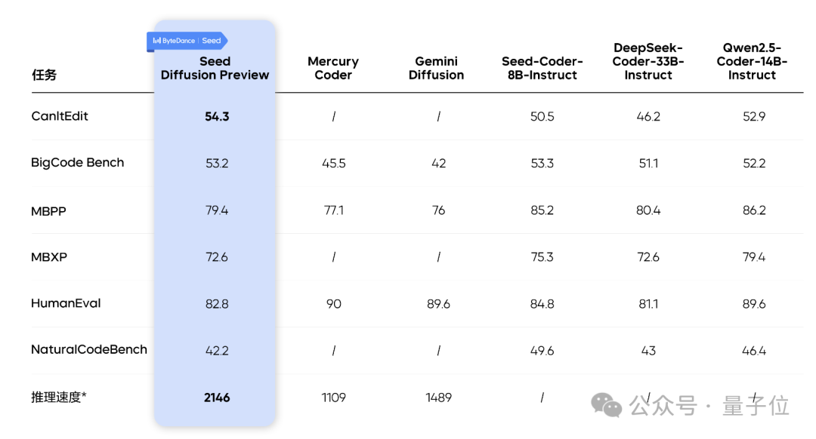Select the MBXP row label
816x439 pixels.
coord(49,257)
